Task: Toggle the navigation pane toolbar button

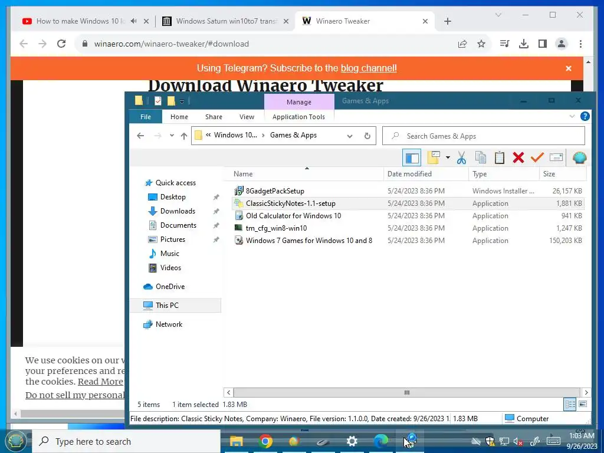Action: pyautogui.click(x=412, y=158)
